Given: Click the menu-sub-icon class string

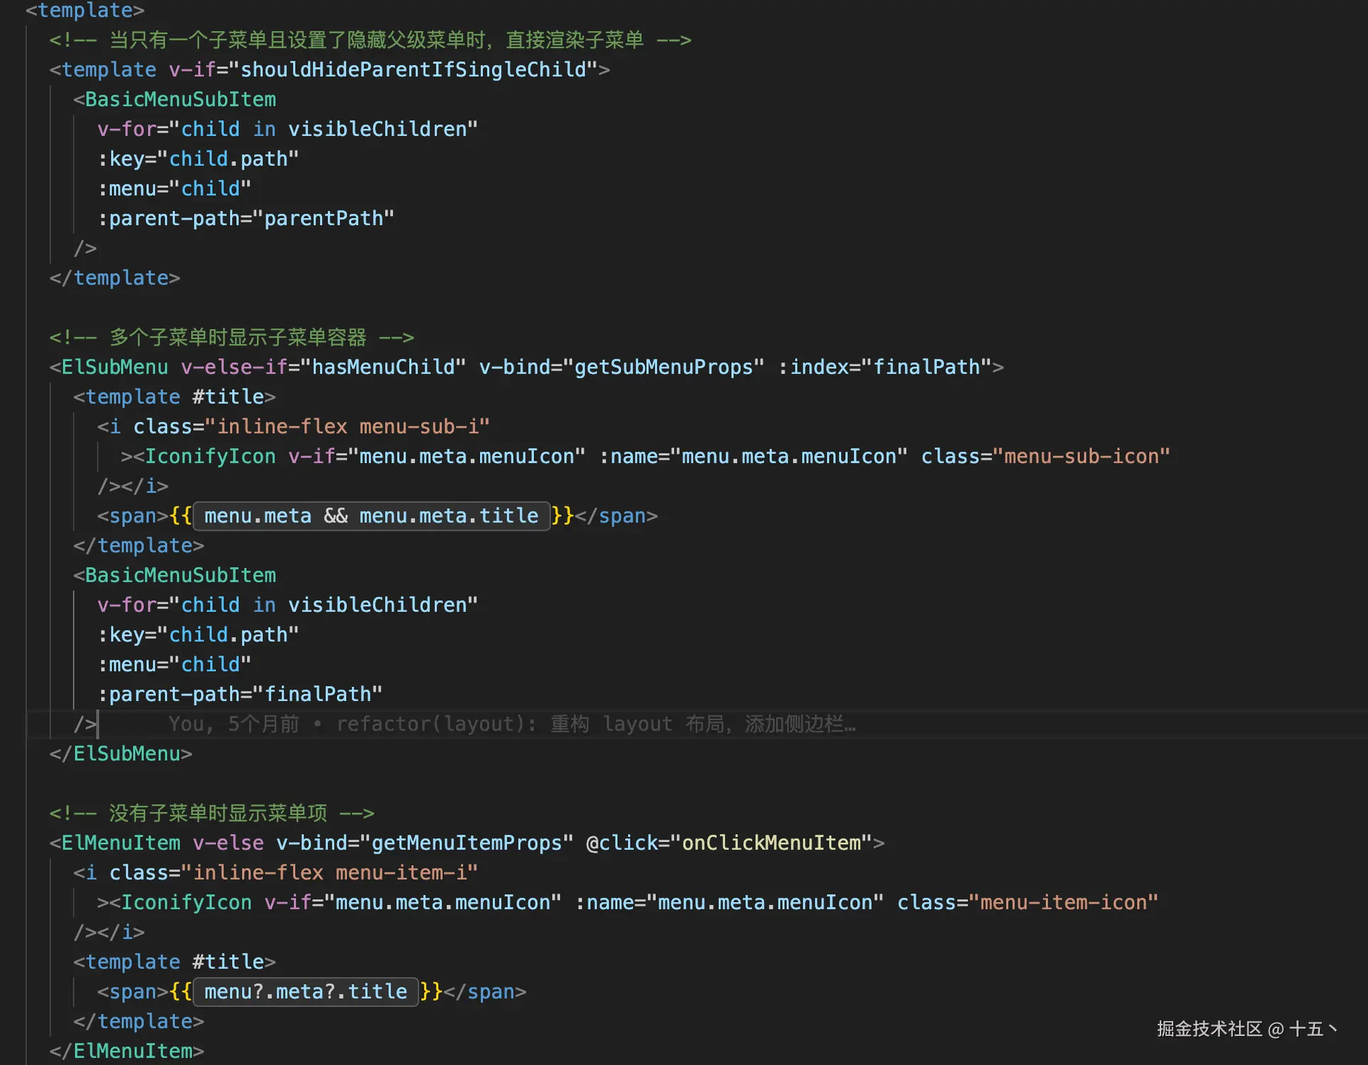Looking at the screenshot, I should click(x=1081, y=456).
